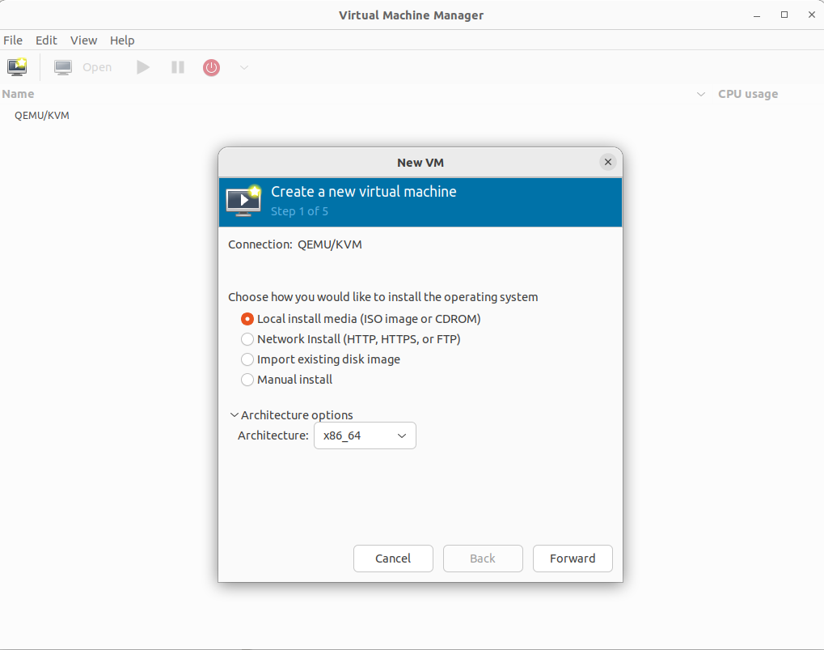The width and height of the screenshot is (824, 650).
Task: Open the column chooser arrow beside CPU usage
Action: [701, 95]
